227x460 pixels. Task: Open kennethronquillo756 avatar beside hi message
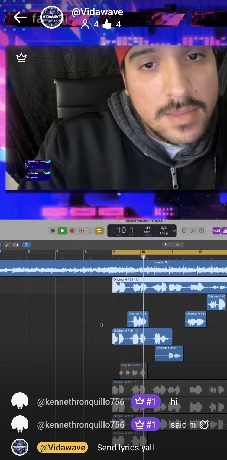20,401
